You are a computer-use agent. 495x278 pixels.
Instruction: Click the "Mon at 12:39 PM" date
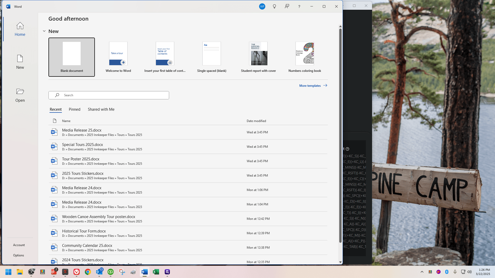pos(258,233)
